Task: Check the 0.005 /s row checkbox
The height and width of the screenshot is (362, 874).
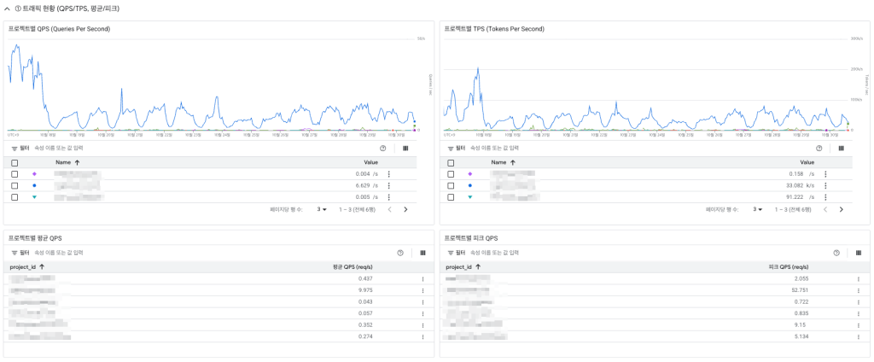Action: tap(15, 197)
